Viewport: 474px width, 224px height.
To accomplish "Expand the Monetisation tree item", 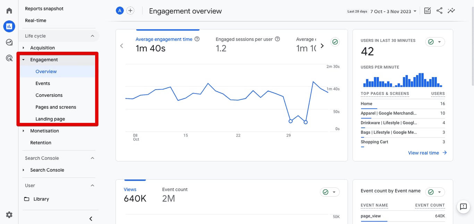I will pos(23,131).
